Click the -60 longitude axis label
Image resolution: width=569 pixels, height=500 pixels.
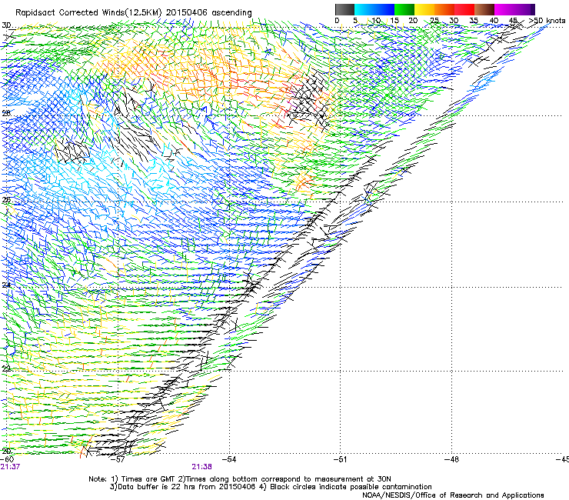pyautogui.click(x=7, y=459)
